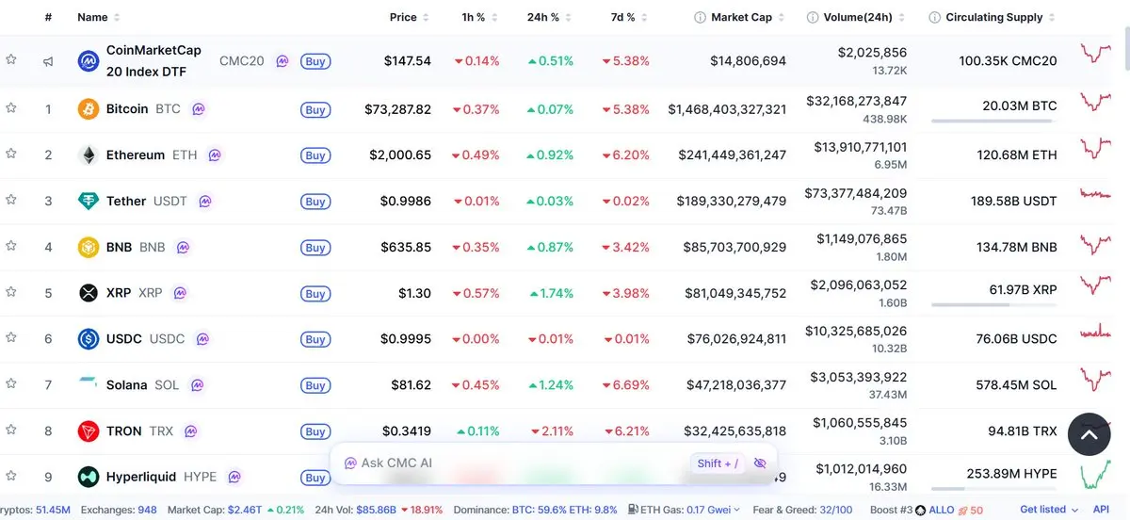Click the Solana logo icon
The image size is (1130, 520).
89,385
